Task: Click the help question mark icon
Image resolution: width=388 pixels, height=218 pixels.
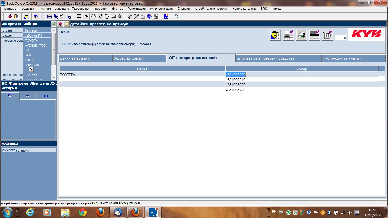Action: point(176,16)
